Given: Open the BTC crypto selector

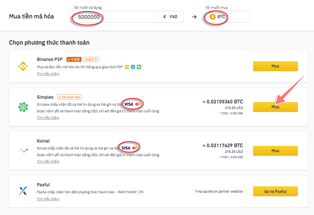Looking at the screenshot, I should (227, 17).
